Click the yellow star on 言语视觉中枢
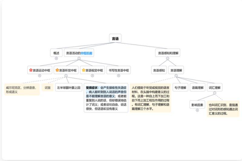This screenshot has height=161, width=242. pos(83,70)
